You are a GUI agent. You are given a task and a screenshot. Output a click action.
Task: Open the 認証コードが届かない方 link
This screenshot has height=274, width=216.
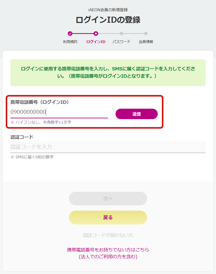pos(108,235)
